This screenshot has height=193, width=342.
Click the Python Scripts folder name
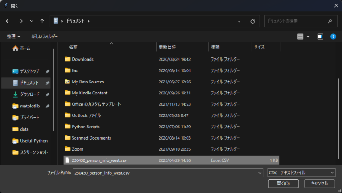pyautogui.click(x=85, y=127)
